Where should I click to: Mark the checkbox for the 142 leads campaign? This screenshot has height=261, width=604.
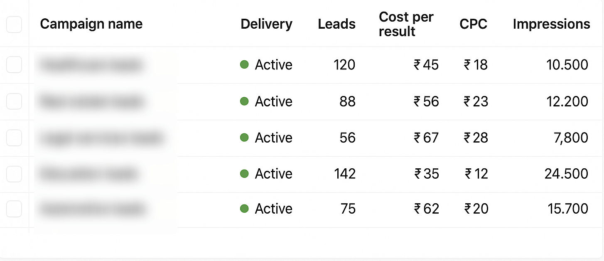click(x=14, y=174)
